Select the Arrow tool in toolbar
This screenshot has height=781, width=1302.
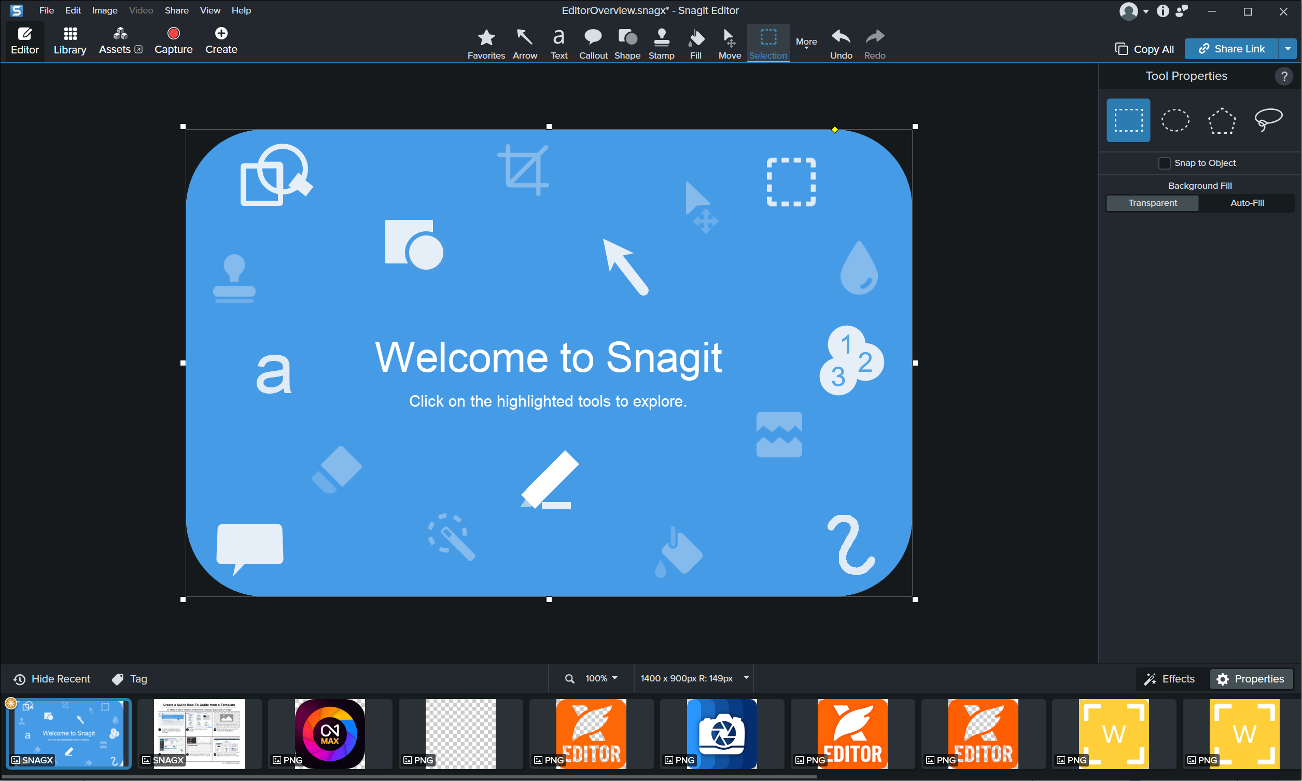click(525, 43)
